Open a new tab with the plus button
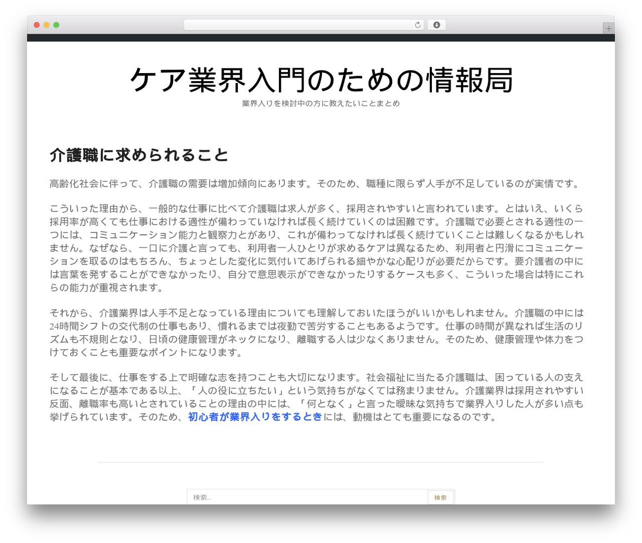 coord(608,29)
